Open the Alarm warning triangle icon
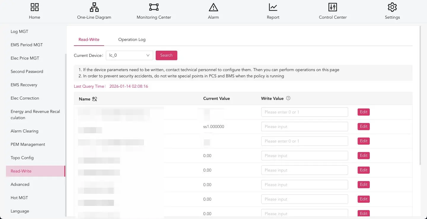The height and width of the screenshot is (219, 427). pyautogui.click(x=213, y=7)
